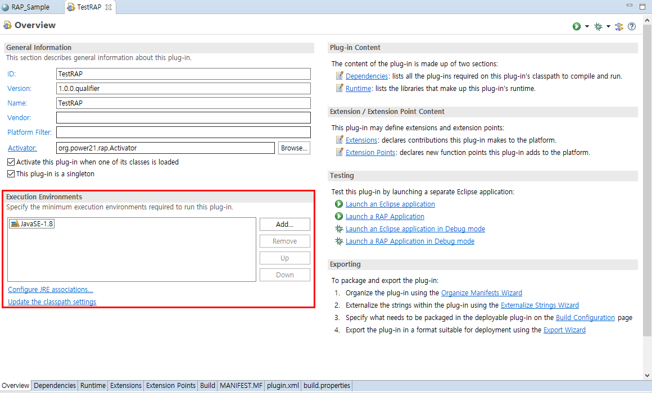The image size is (652, 393).
Task: Open the 'Configure JRE associations' link
Action: [50, 289]
